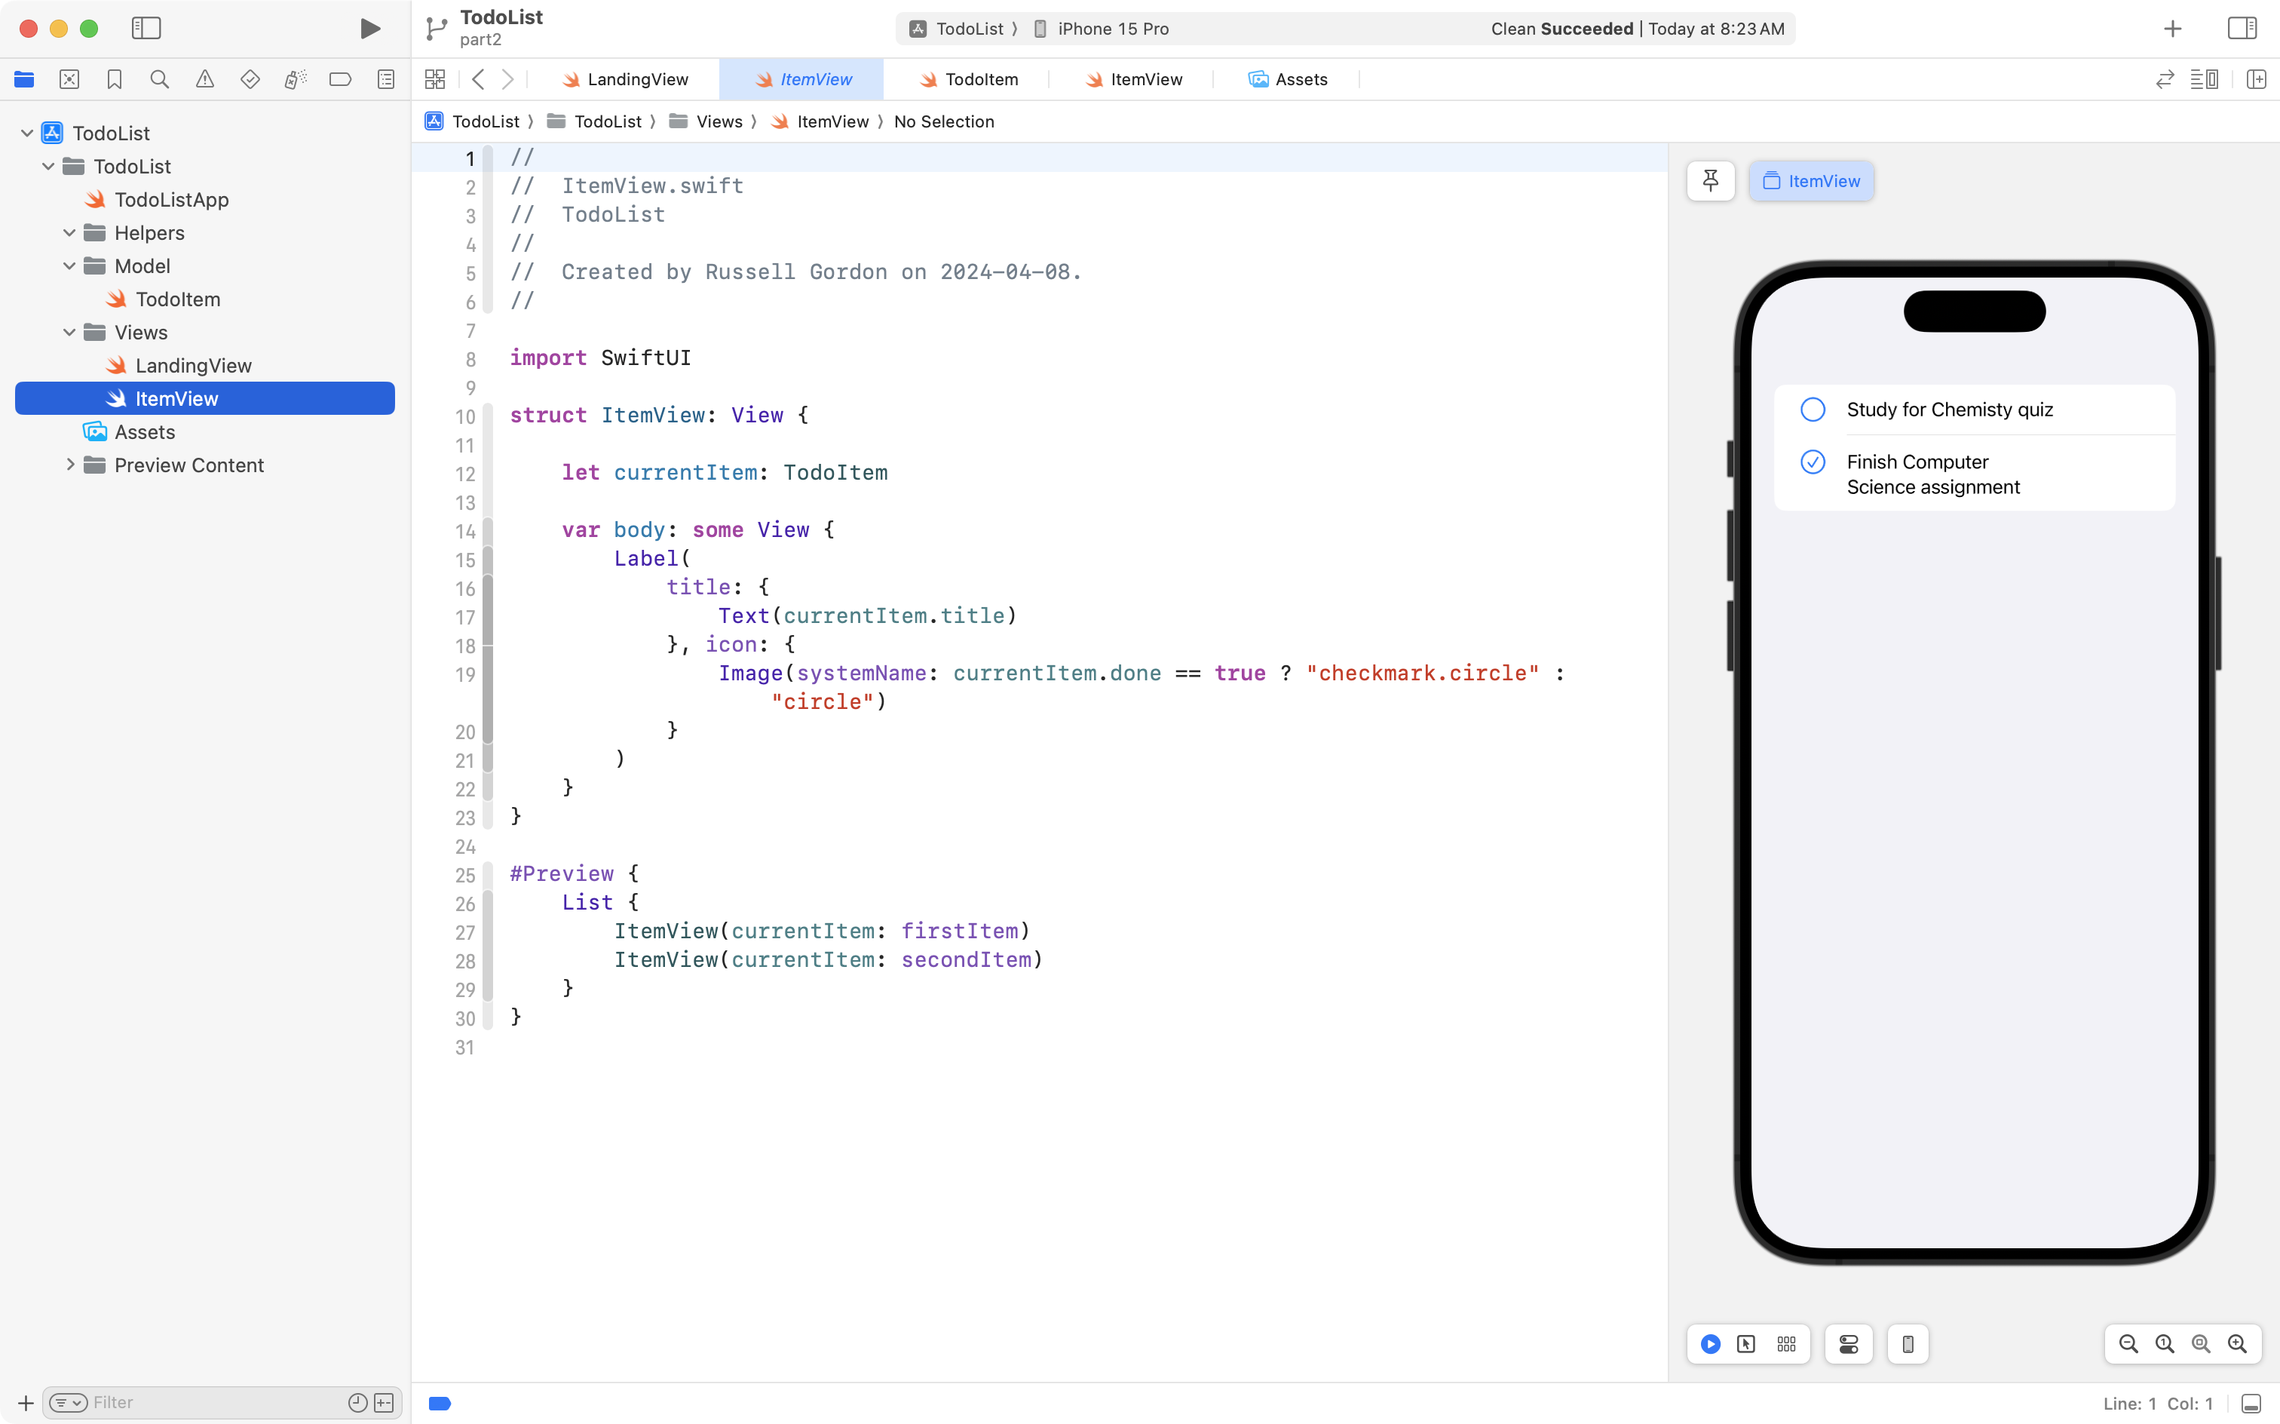Switch preview to selectable mode
The height and width of the screenshot is (1424, 2280).
point(1746,1344)
